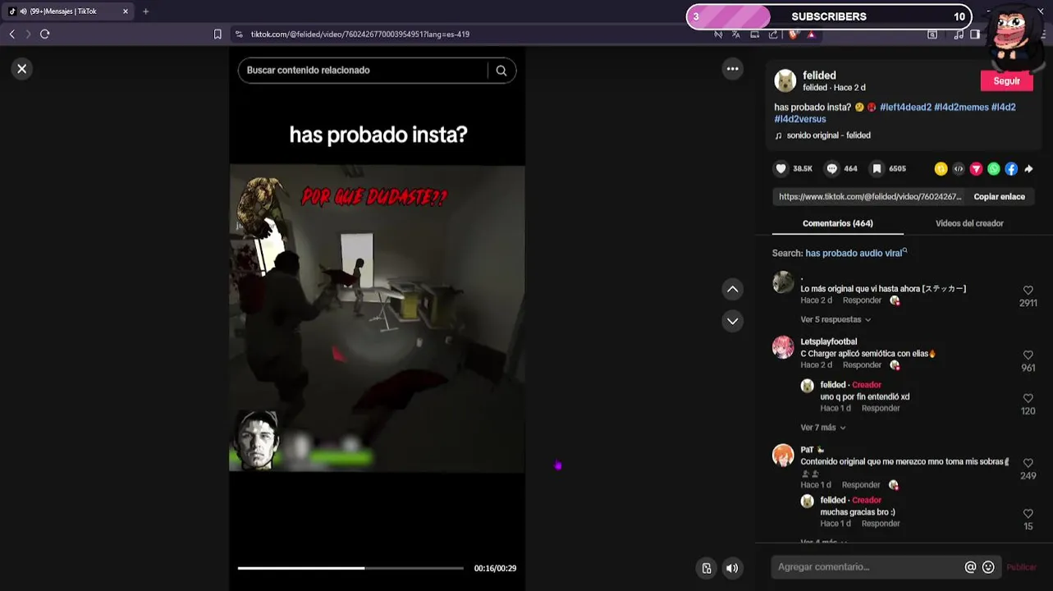Reply to PaT's comment
The image size is (1053, 591).
[x=861, y=485]
